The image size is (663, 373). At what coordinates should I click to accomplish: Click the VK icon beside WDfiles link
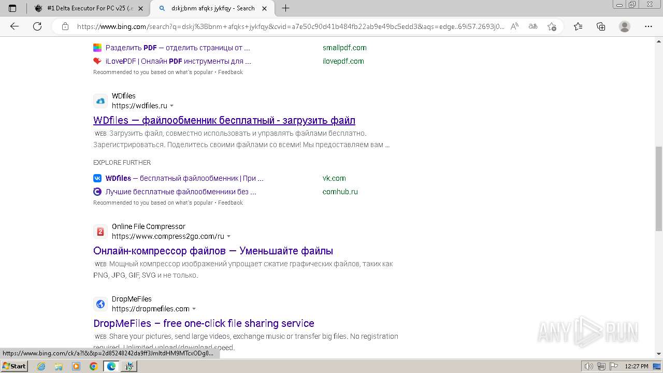[x=97, y=178]
